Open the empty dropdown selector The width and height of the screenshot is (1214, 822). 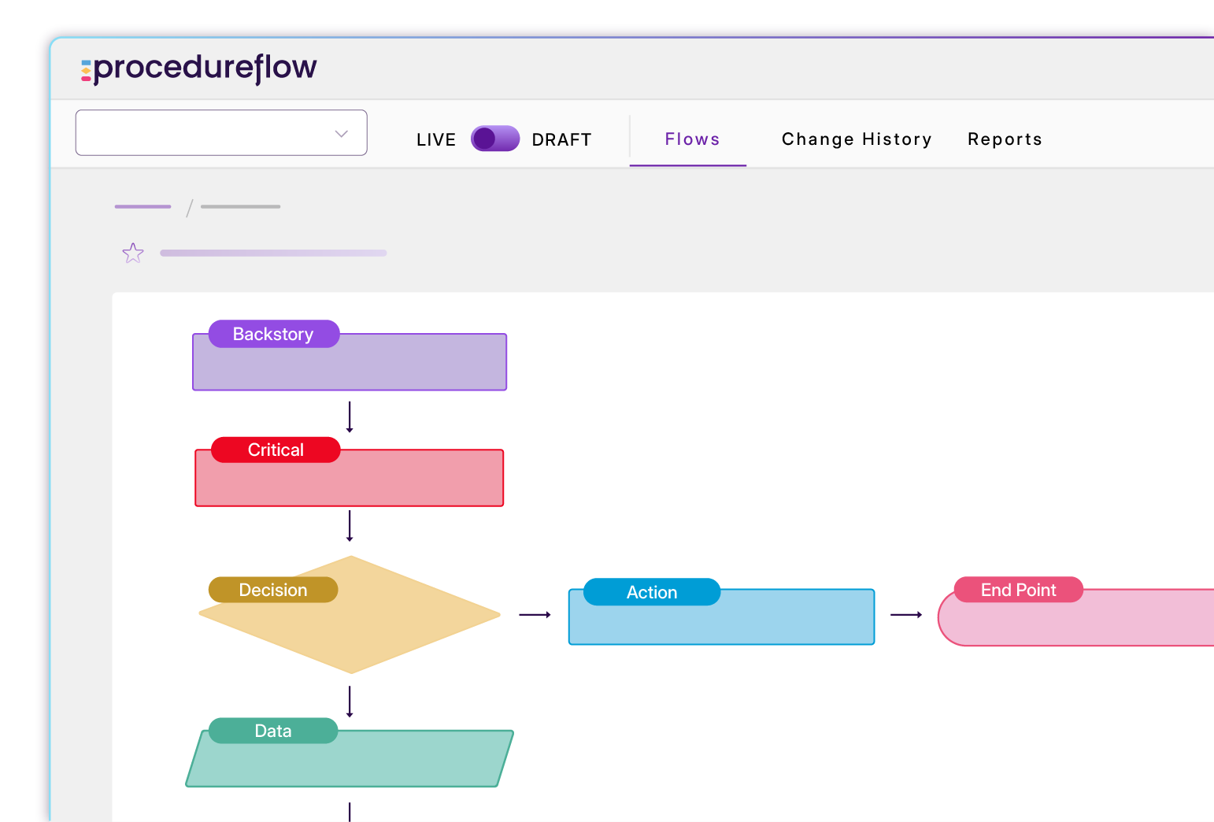(221, 132)
